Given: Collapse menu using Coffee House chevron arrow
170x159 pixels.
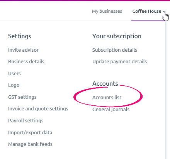Looking at the screenshot, I should [x=164, y=12].
